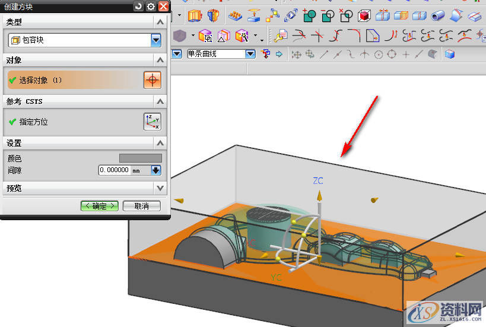Viewport: 486px width, 327px height.
Task: Click the 间隙 value input field
Action: tap(114, 170)
